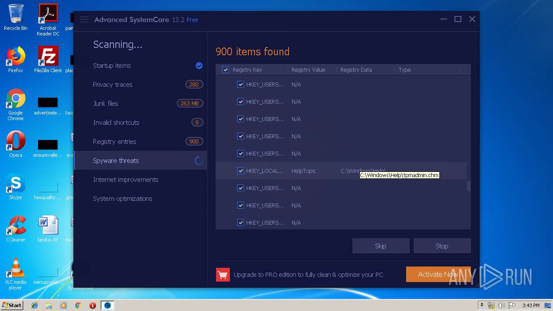Select Registry entries in the scan list
This screenshot has height=311, width=553.
(140, 142)
